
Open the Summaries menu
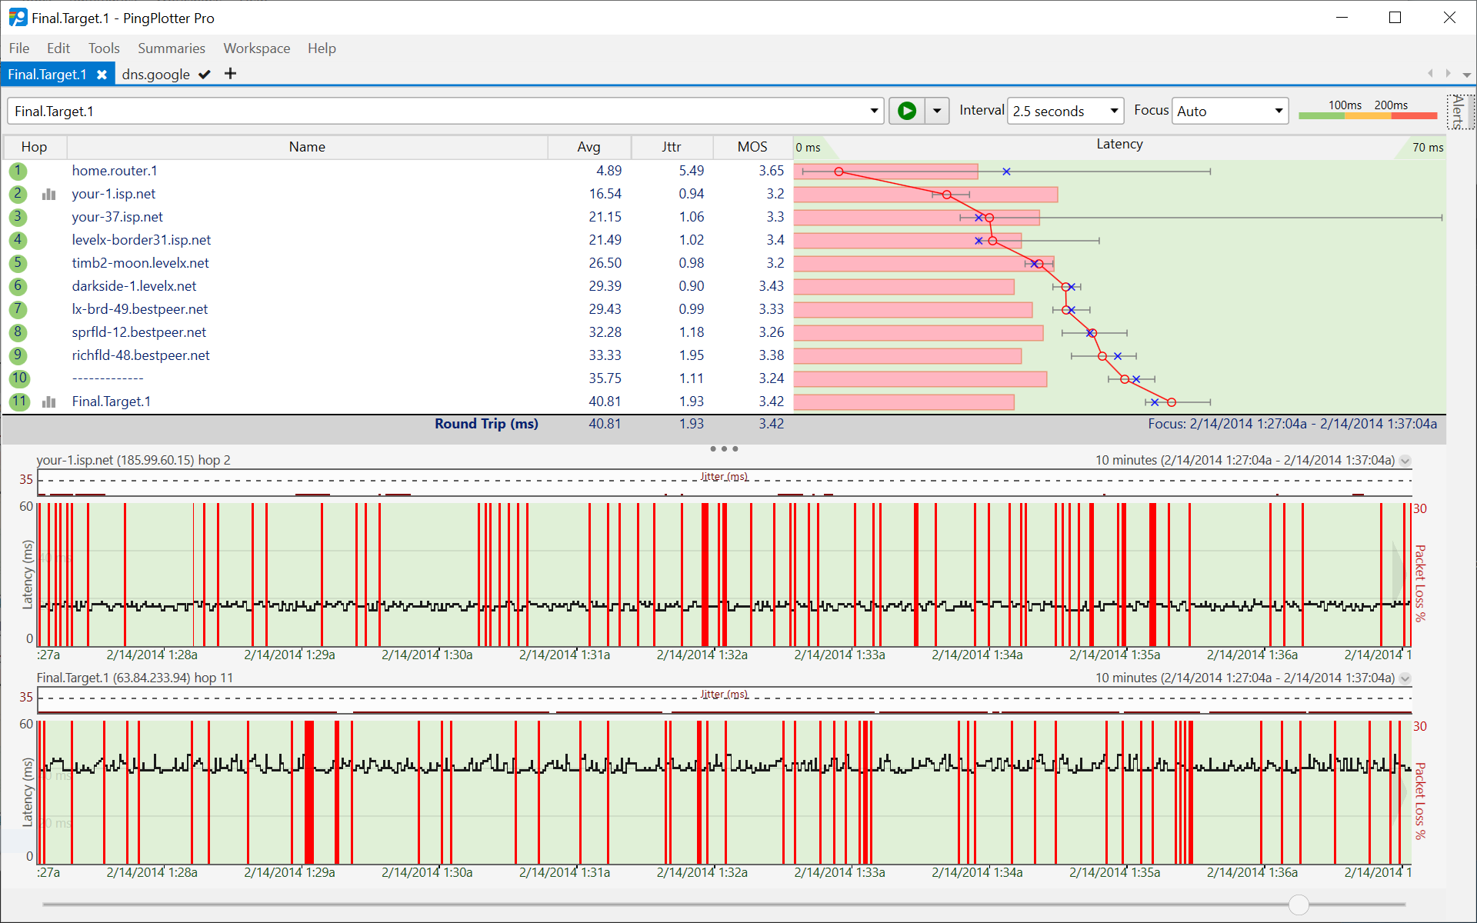tap(171, 48)
